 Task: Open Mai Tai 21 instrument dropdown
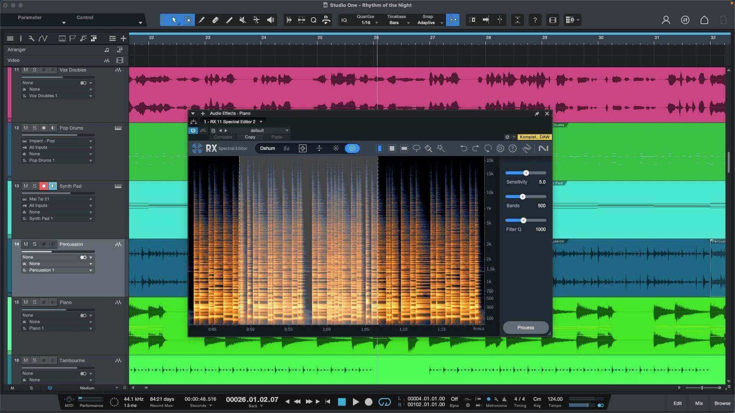tap(58, 199)
